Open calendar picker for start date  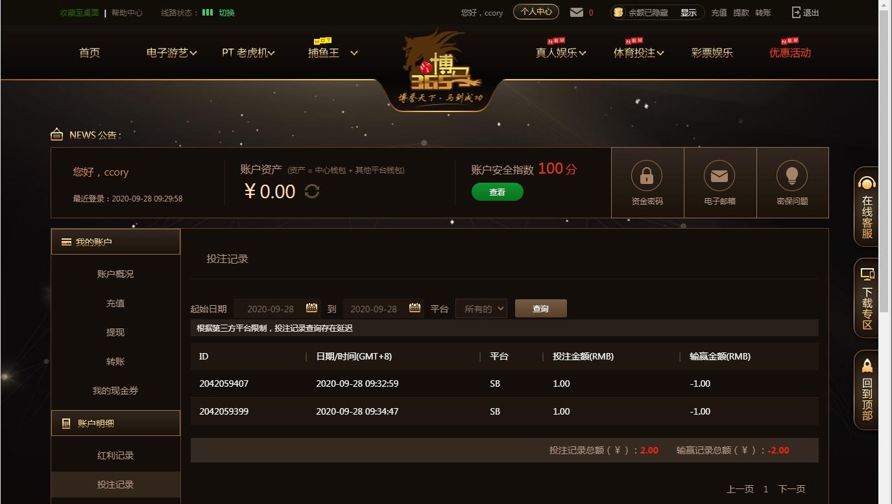point(311,308)
